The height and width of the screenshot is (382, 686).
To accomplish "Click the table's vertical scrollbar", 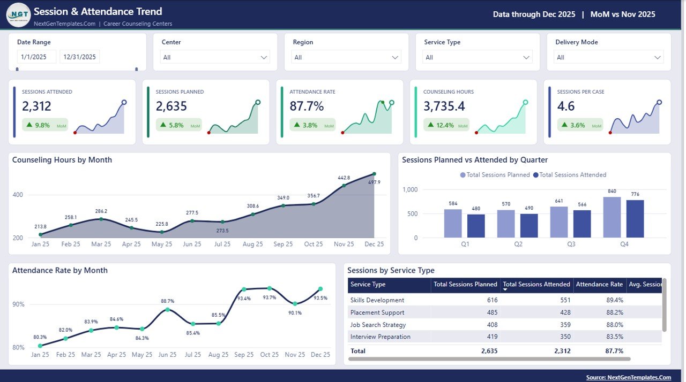I will click(665, 305).
